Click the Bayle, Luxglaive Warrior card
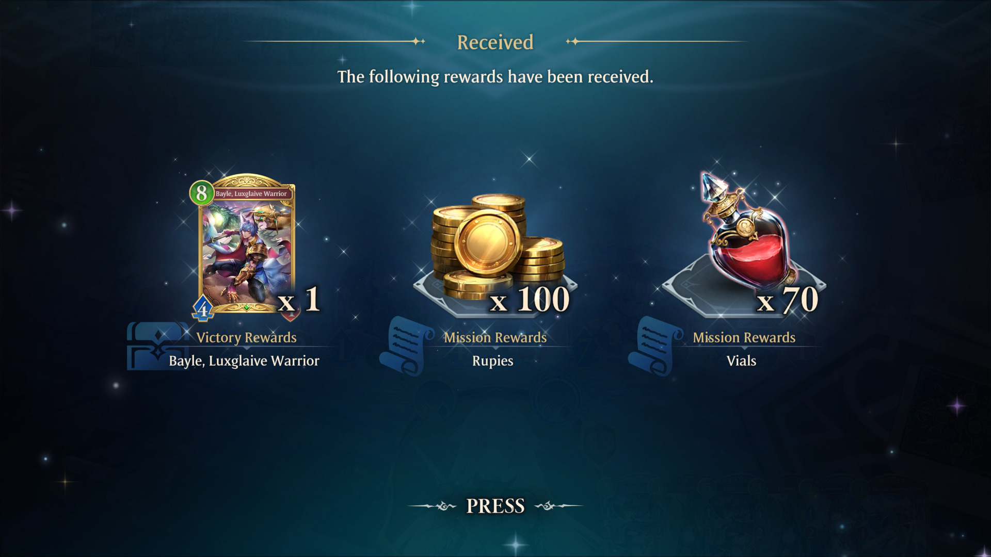Viewport: 991px width, 557px height. tap(247, 244)
